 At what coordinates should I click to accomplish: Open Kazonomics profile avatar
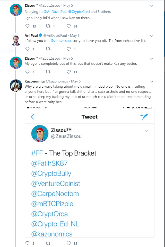pyautogui.click(x=15, y=86)
